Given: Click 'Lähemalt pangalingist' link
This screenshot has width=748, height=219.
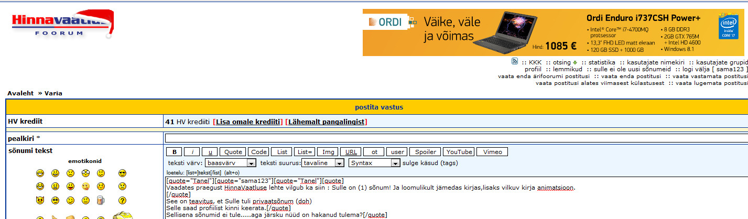Looking at the screenshot, I should tap(327, 122).
